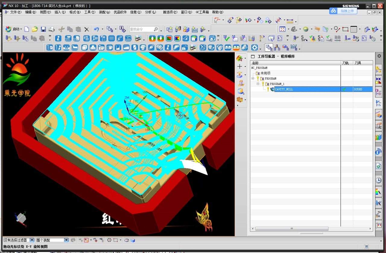
Task: Collapse the PROGRAM_1 tree node
Action: point(258,84)
